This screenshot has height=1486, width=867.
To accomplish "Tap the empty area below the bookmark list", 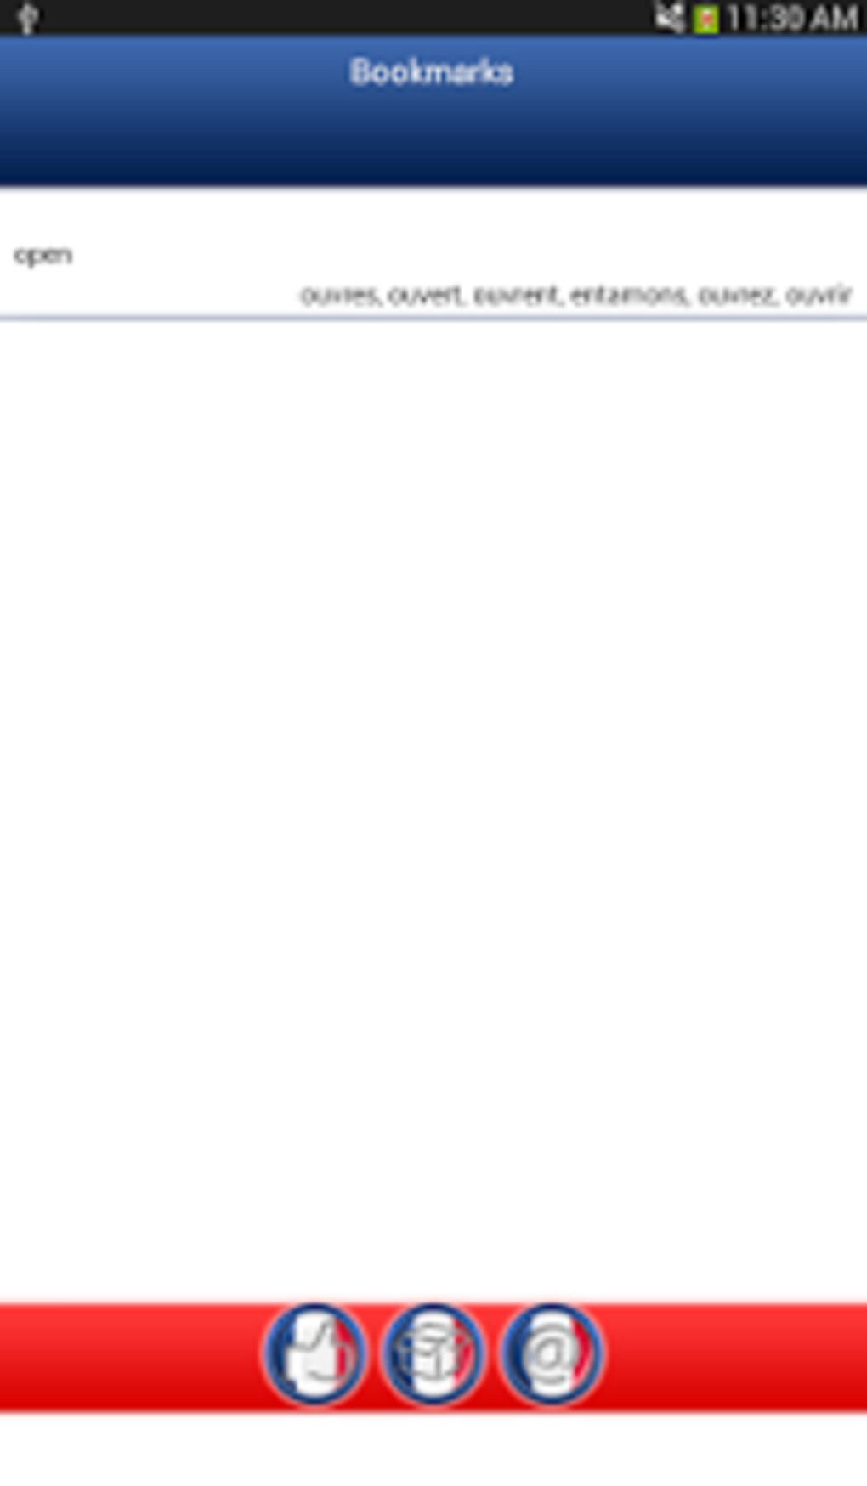I will point(433,807).
